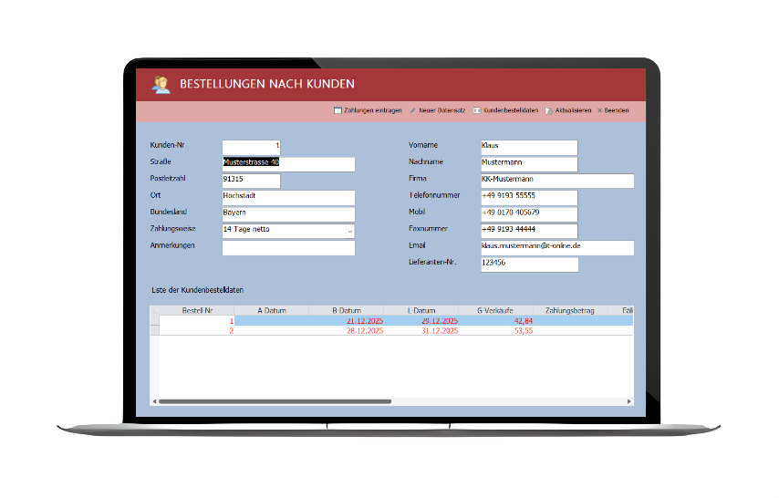
Task: Open the Zahlungsweise dropdown arrow
Action: [349, 231]
